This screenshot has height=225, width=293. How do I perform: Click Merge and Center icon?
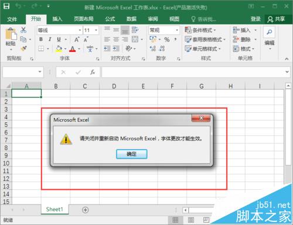point(135,39)
